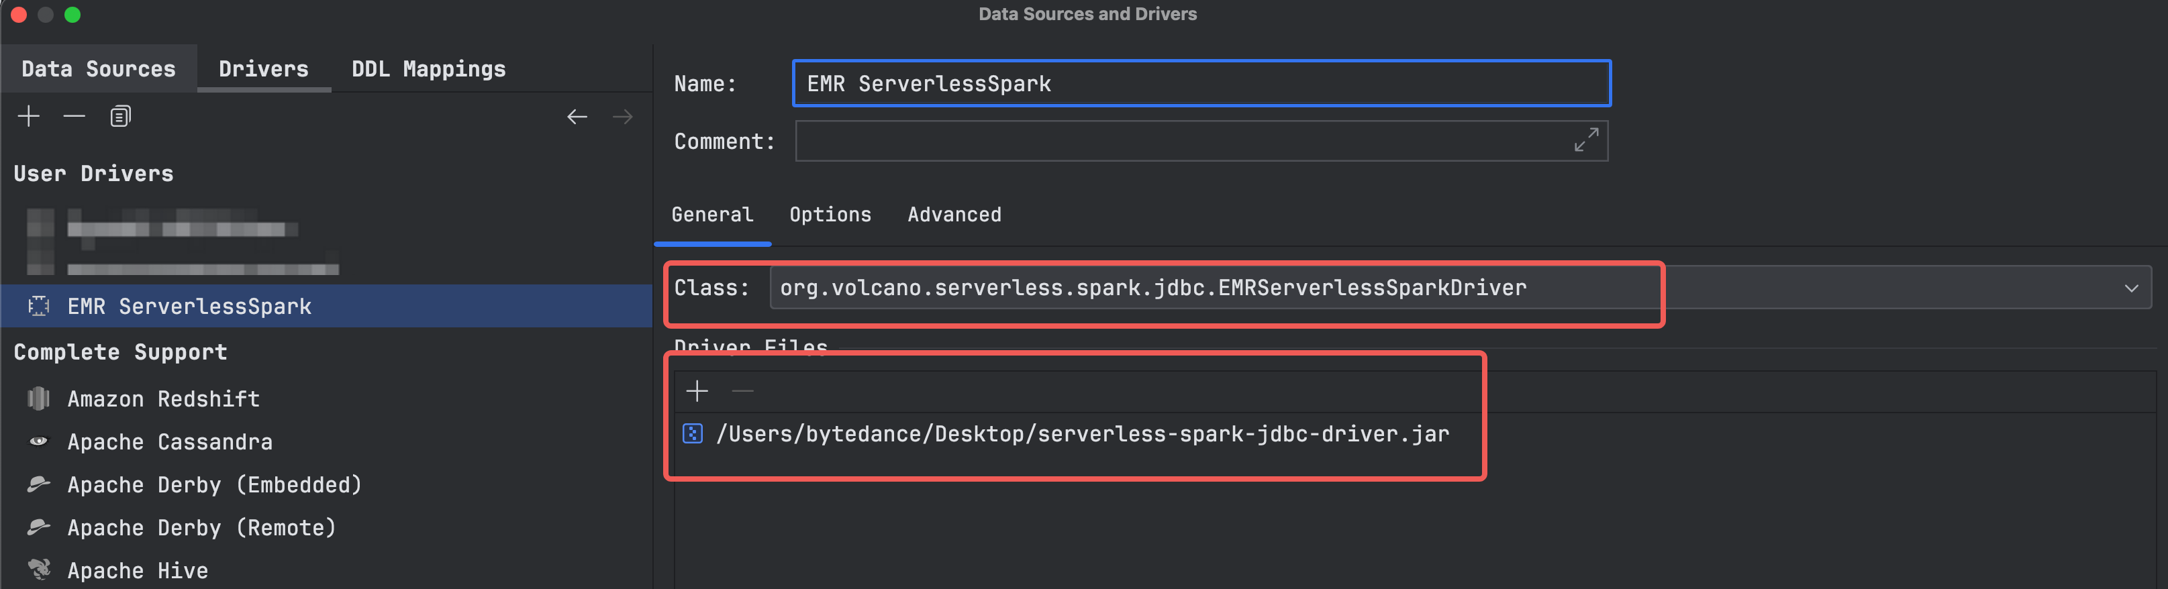Click the Apache Derby (Embedded) hat icon
This screenshot has width=2168, height=589.
point(39,484)
